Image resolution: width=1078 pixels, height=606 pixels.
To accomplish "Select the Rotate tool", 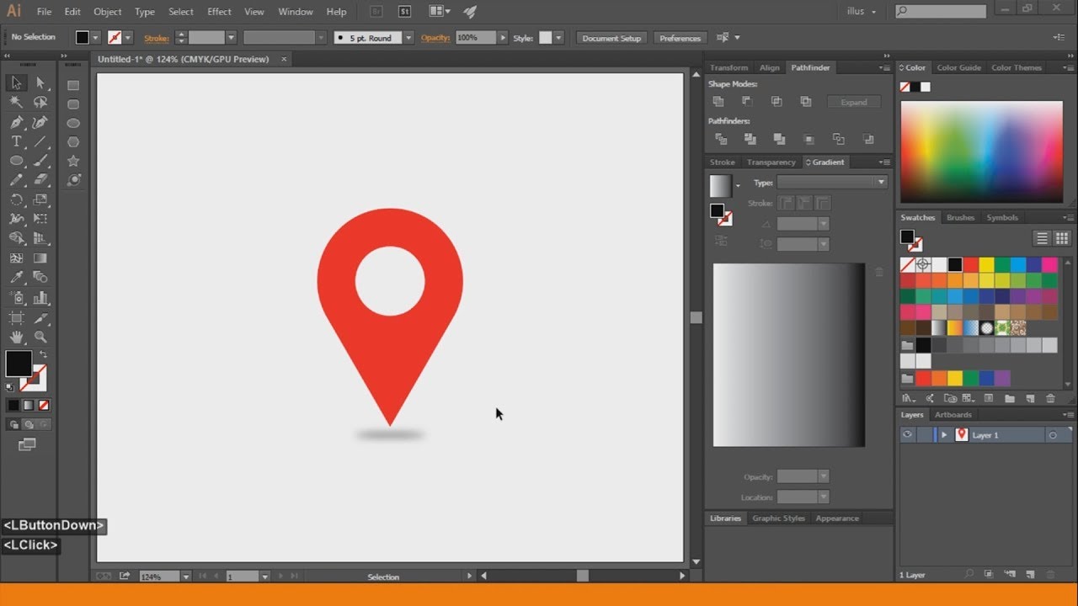I will pyautogui.click(x=16, y=199).
